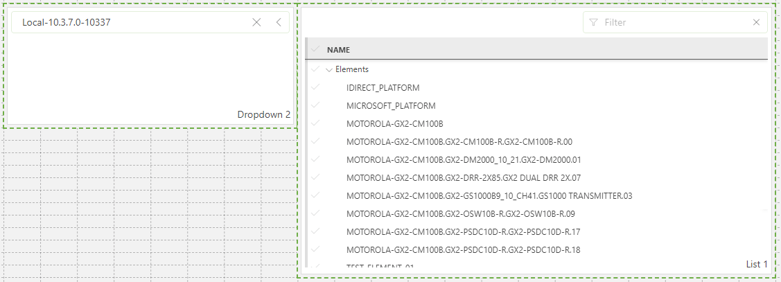Clear the Local-10.3.7.0-10337 dropdown selection

[x=256, y=22]
